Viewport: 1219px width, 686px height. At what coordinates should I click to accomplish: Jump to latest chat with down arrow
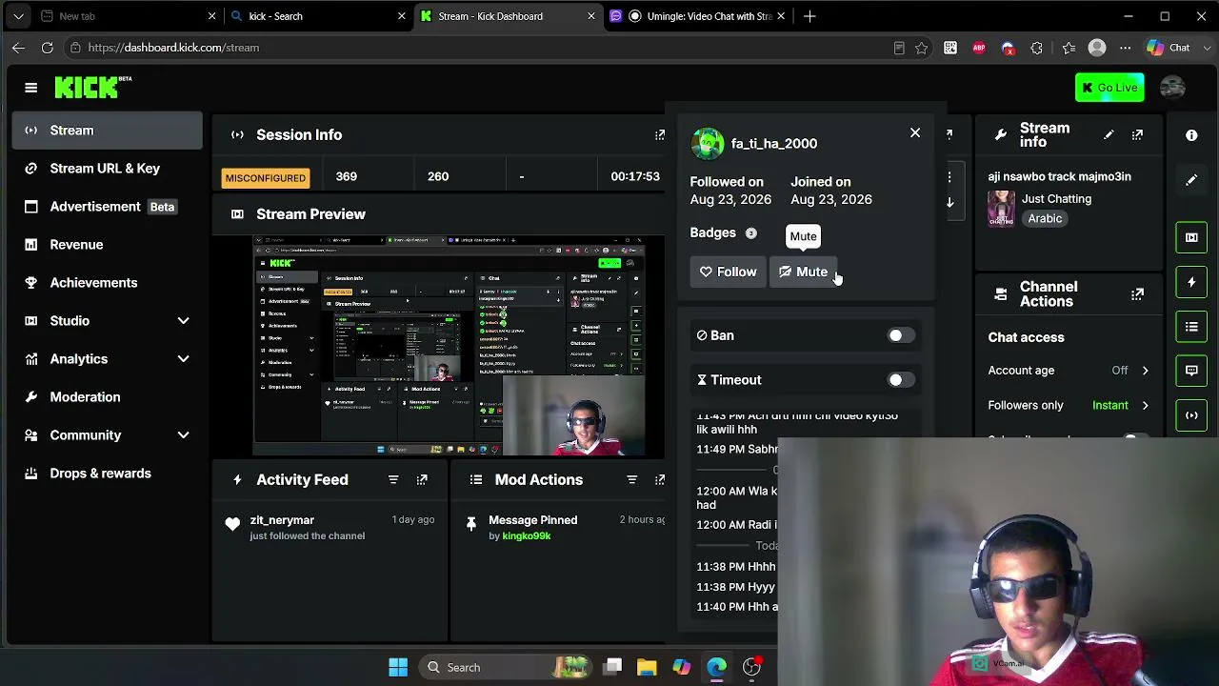coord(949,202)
